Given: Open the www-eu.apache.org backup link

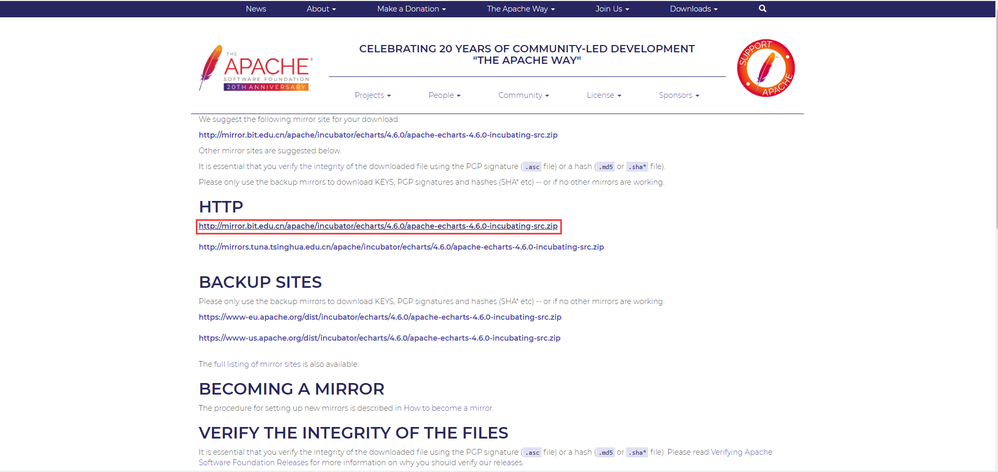Looking at the screenshot, I should (x=380, y=317).
